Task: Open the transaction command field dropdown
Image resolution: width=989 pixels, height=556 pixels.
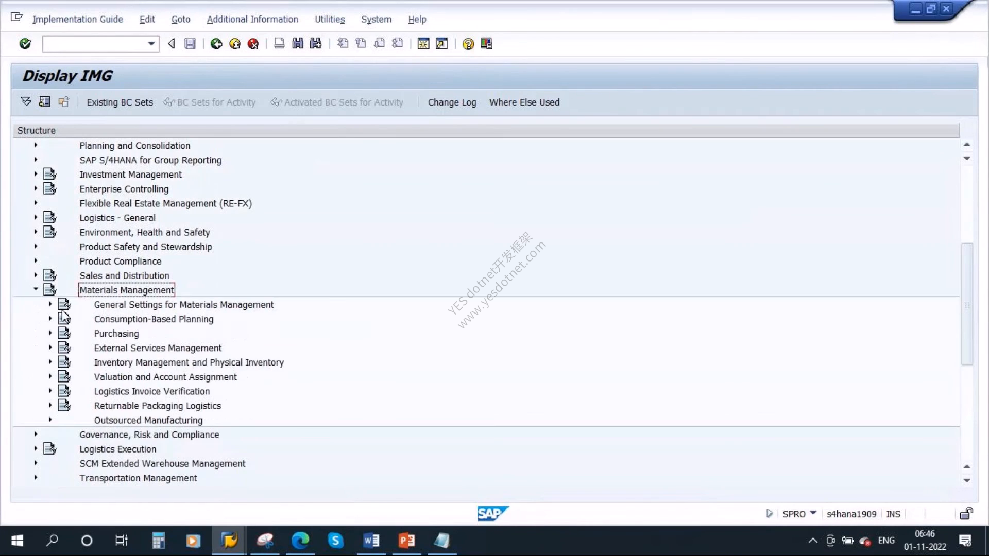Action: click(151, 44)
